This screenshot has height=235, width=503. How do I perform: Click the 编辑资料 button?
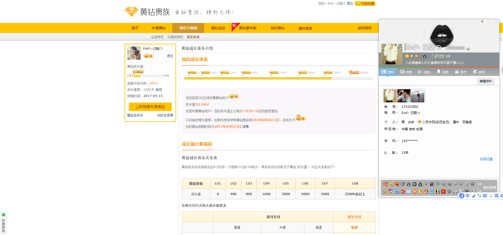pos(486,81)
